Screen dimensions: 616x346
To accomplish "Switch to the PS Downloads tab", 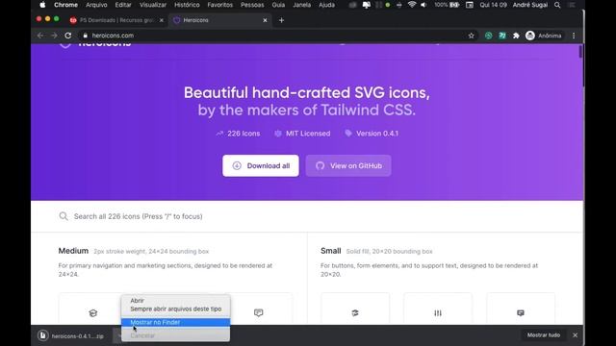I will (x=115, y=20).
